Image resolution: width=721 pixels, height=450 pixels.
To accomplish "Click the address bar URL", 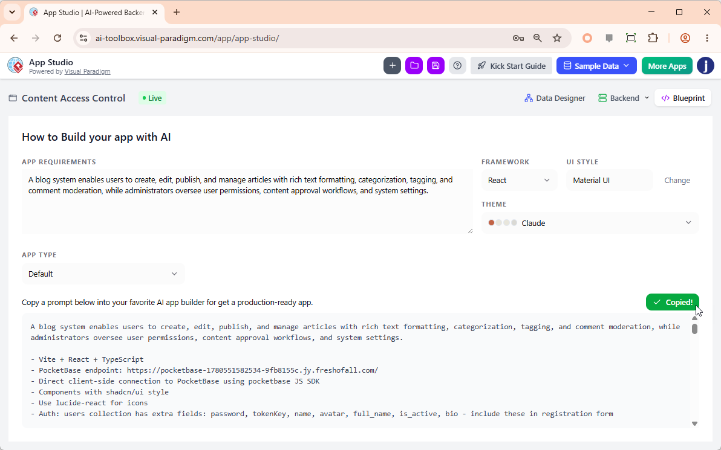I will 187,38.
